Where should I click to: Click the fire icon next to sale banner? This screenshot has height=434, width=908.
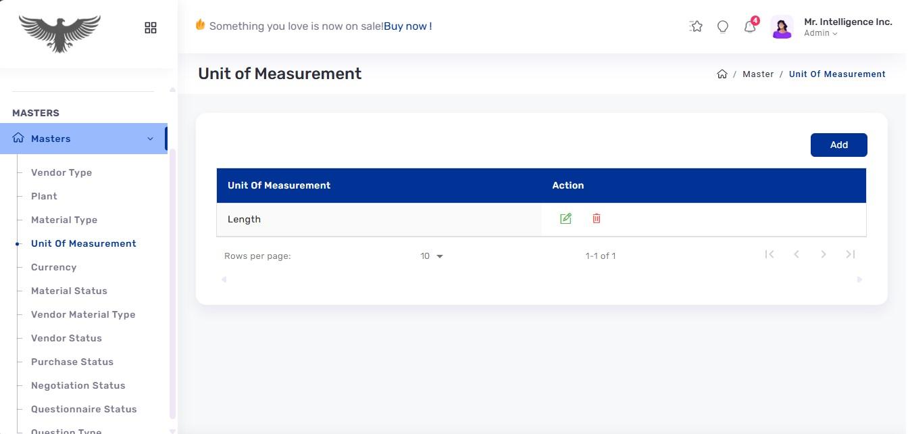(200, 25)
